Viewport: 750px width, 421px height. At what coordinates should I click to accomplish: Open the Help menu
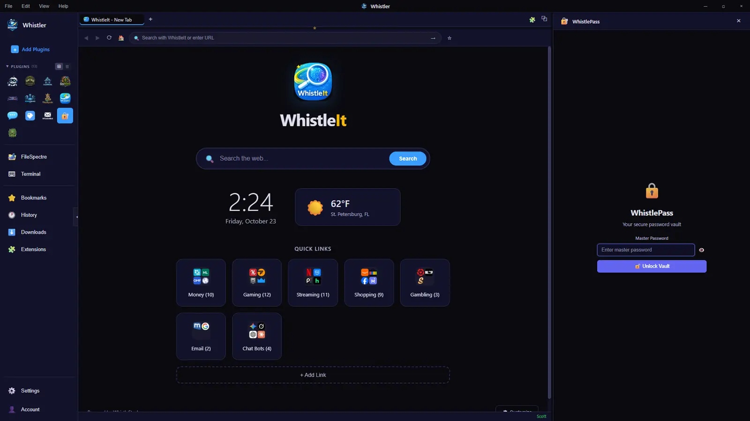[63, 6]
